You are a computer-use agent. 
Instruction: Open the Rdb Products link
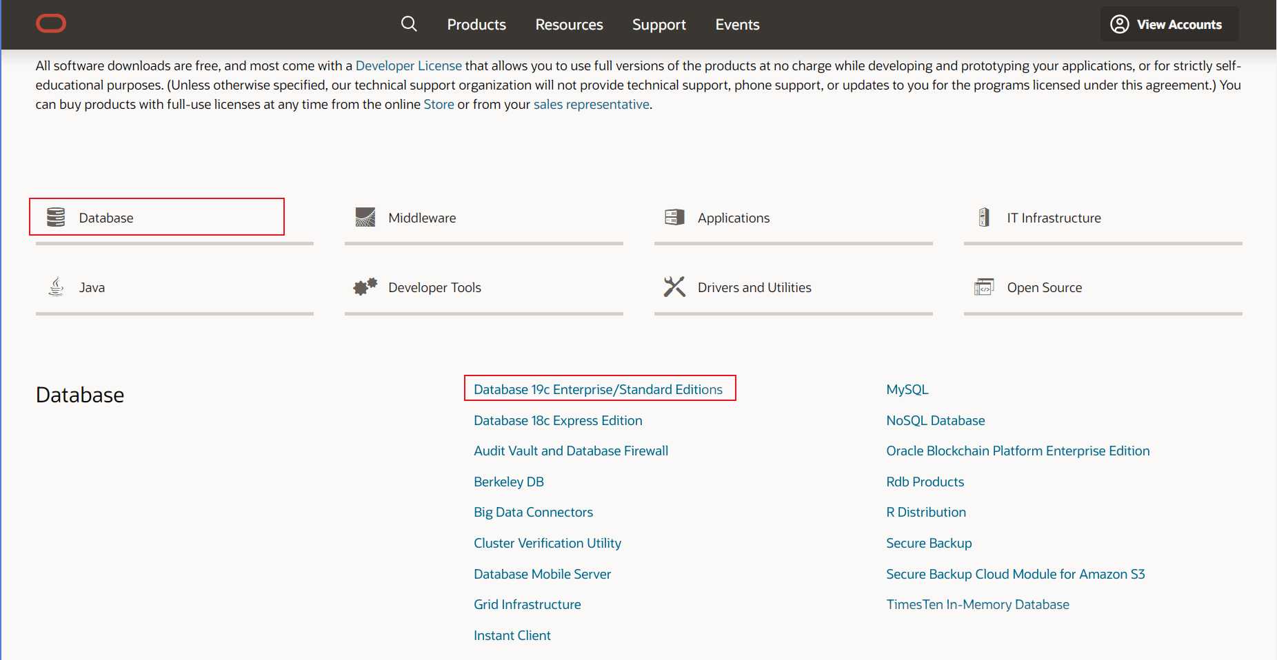pyautogui.click(x=925, y=482)
